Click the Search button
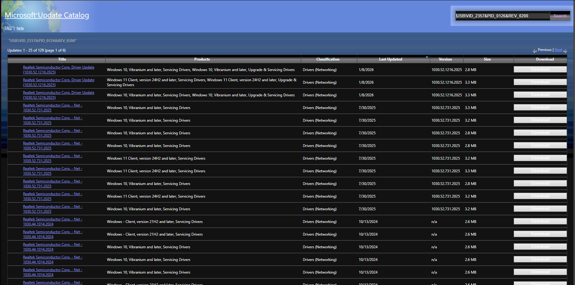Screen dimensions: 575x285 pos(560,16)
